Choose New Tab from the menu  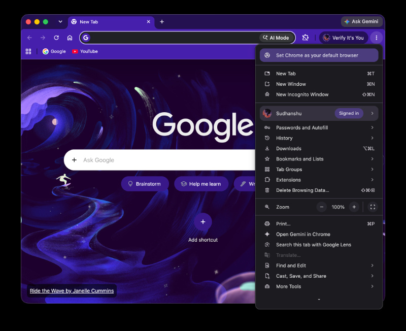[x=319, y=74]
